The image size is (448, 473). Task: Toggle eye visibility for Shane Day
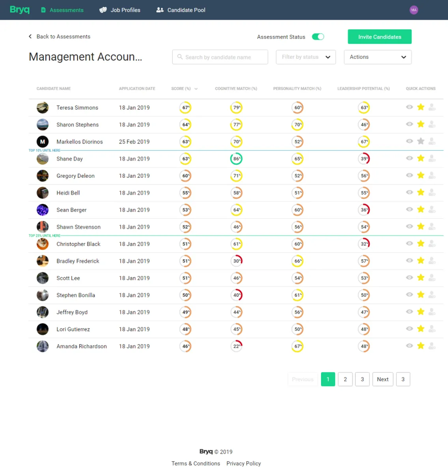click(410, 158)
